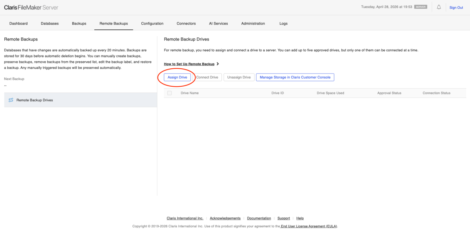Click the Remote Backups panel heading
The image size is (470, 234).
[21, 39]
